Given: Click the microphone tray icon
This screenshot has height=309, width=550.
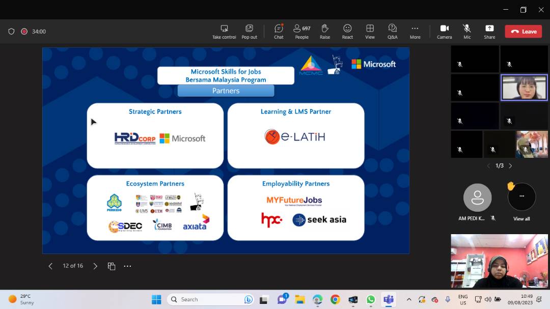Looking at the screenshot, I should coord(448,299).
